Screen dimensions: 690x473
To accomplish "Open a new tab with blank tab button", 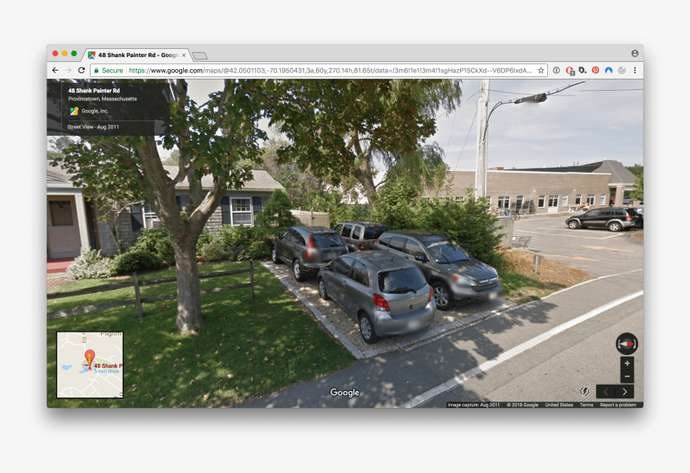I will (200, 56).
